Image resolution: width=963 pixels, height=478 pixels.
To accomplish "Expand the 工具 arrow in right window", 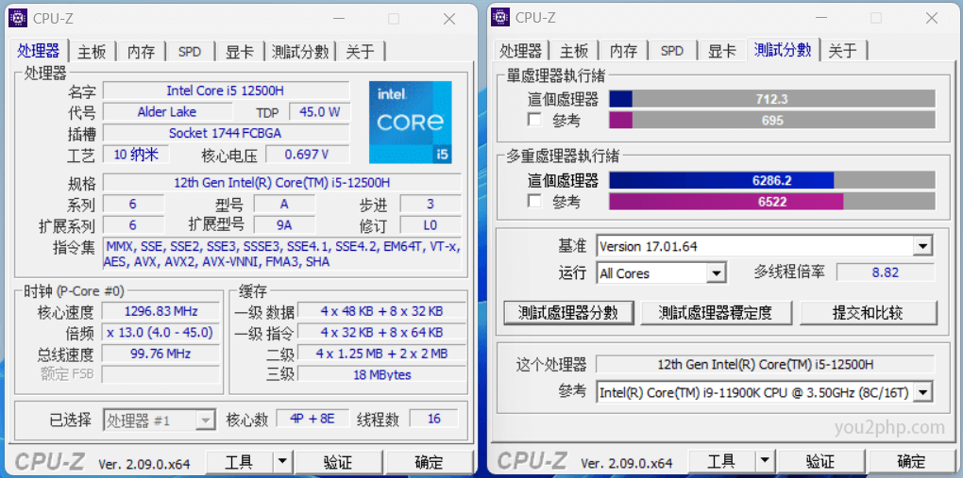I will pos(764,461).
